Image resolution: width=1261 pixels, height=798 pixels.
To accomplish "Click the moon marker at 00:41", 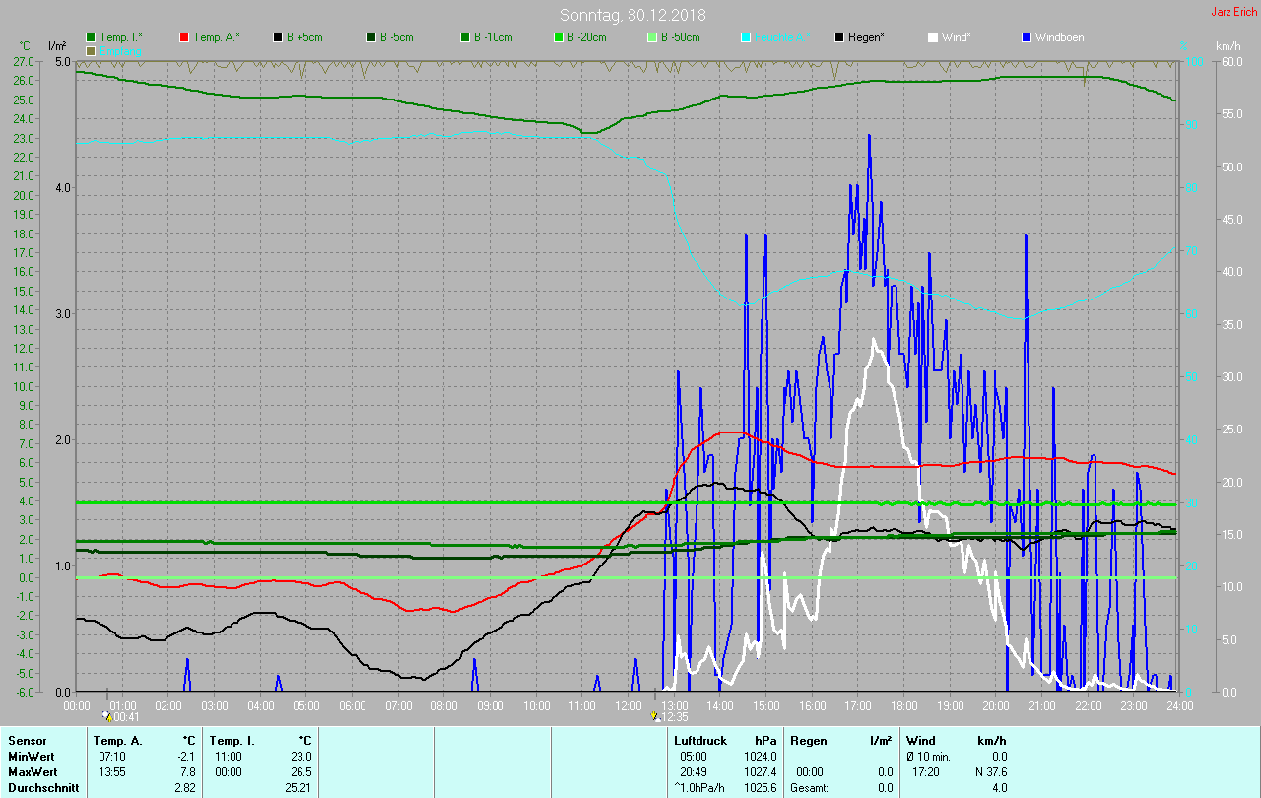I will click(x=107, y=716).
